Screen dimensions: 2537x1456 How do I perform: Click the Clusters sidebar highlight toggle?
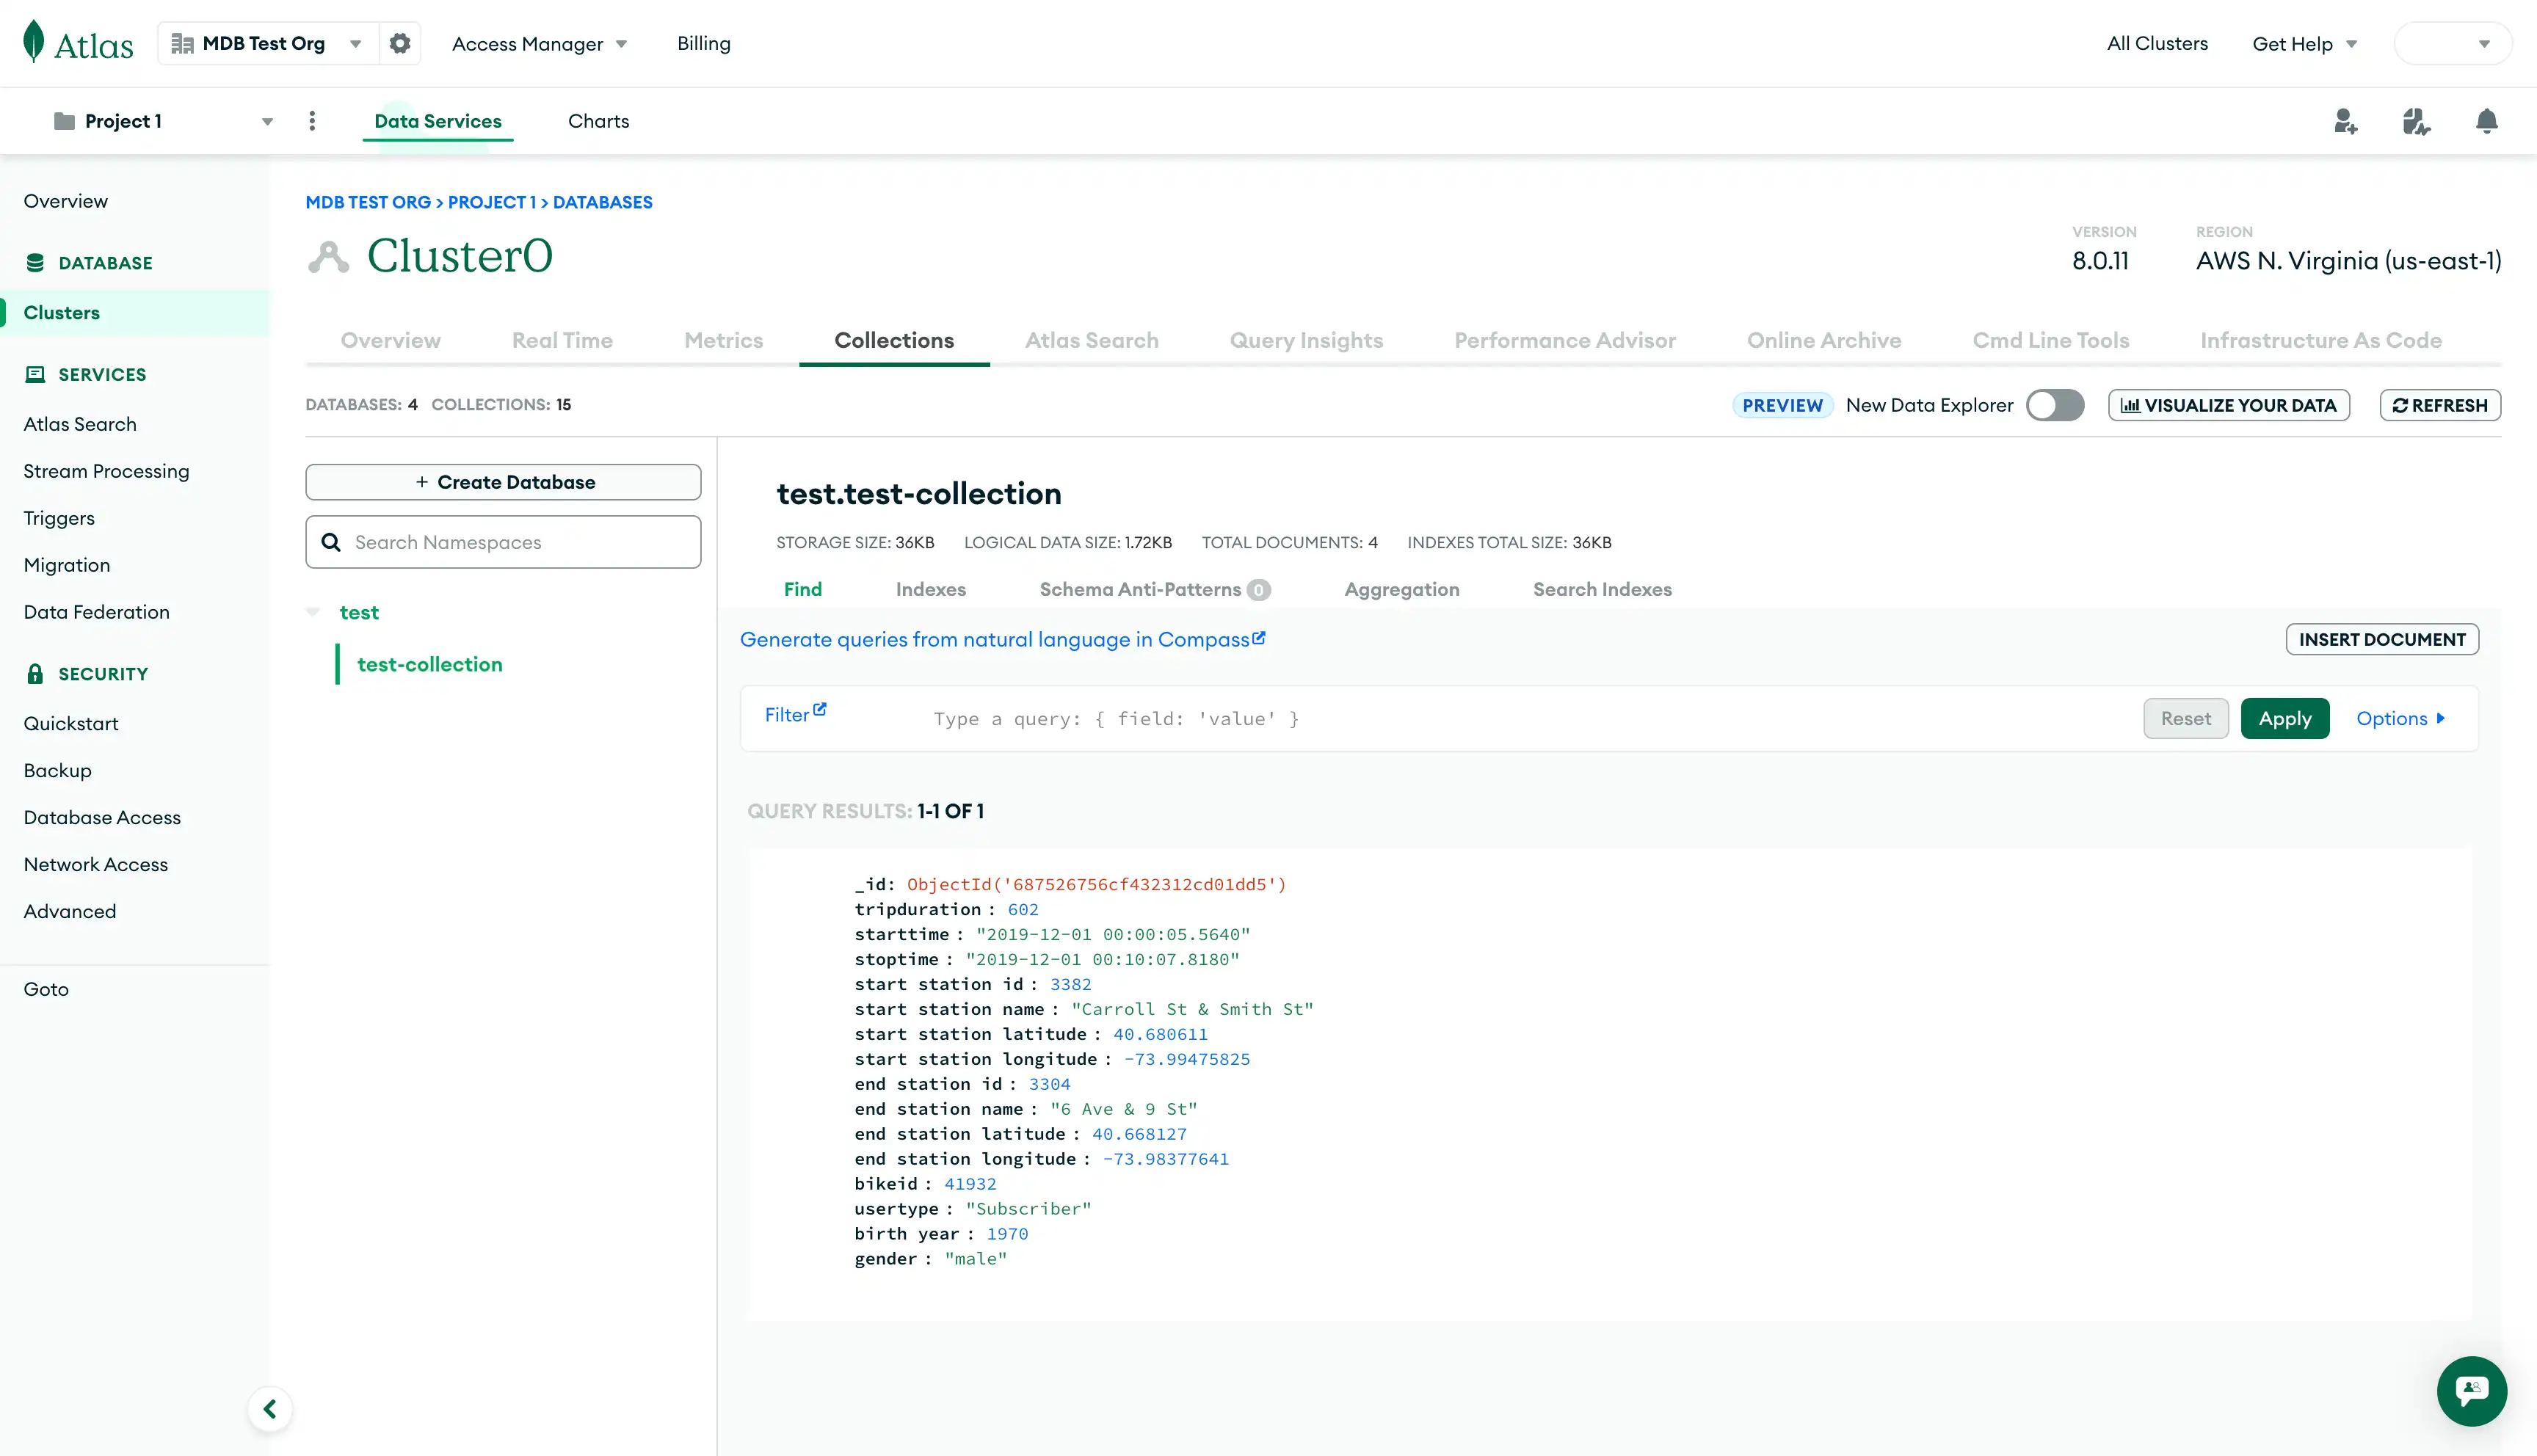click(x=61, y=312)
